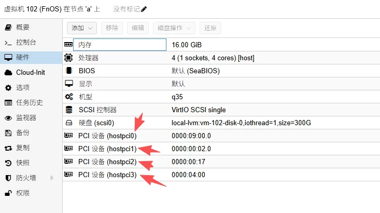Click the 选项 gear icon

pos(8,87)
